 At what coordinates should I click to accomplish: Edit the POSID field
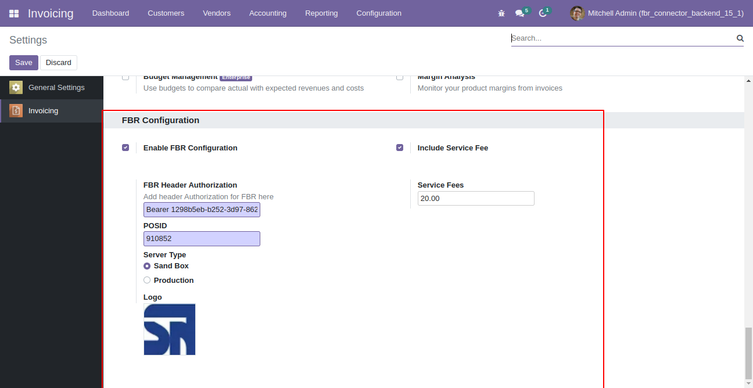(202, 239)
